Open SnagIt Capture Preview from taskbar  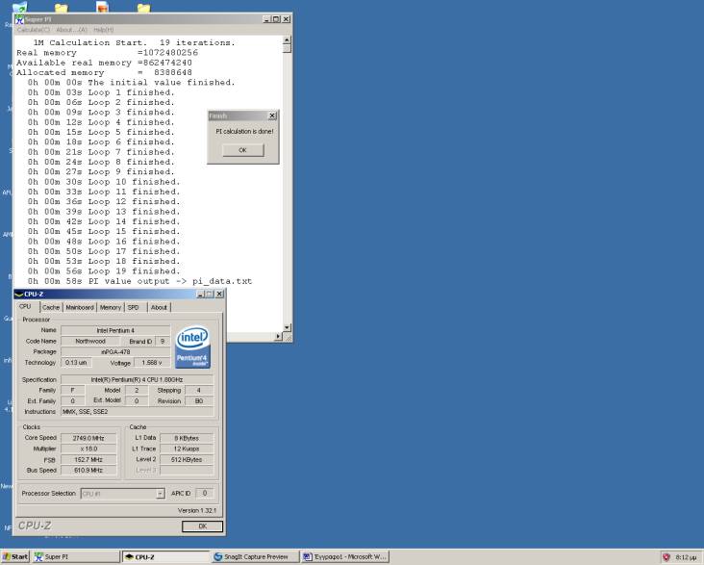(255, 557)
